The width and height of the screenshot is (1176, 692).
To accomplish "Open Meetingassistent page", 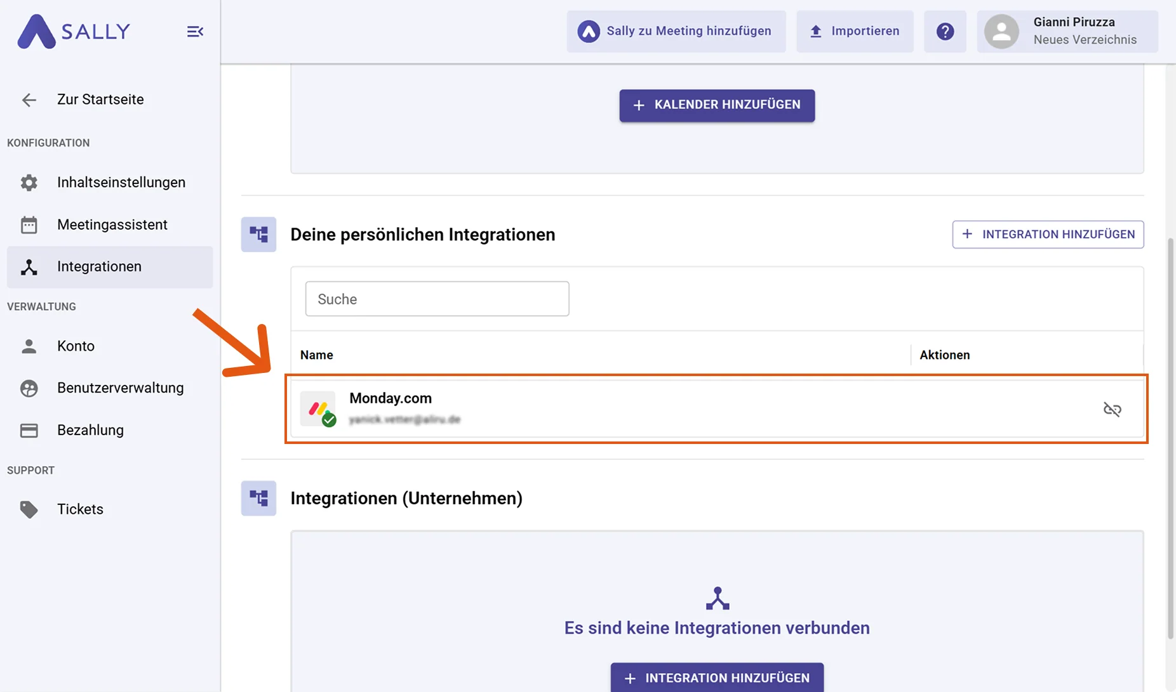I will coord(110,225).
